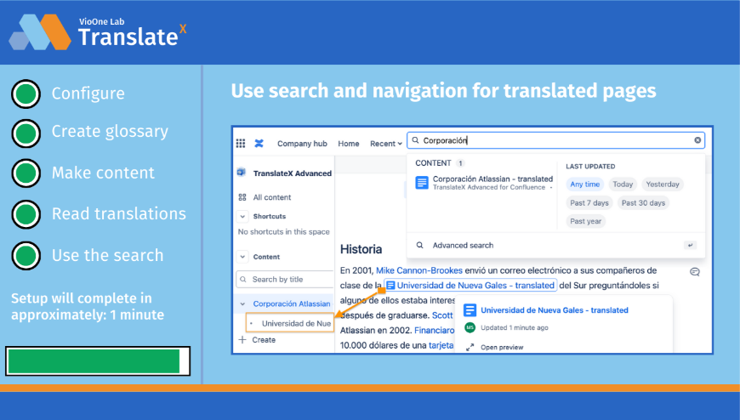The image size is (740, 420).
Task: Click Open preview in hover card
Action: pos(502,348)
